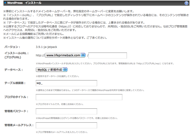Click the http:// prefix text
This screenshot has width=192, height=137.
40,55
